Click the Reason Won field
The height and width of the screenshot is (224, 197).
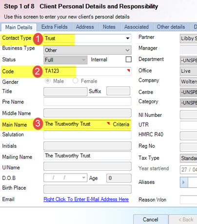pyautogui.click(x=189, y=200)
